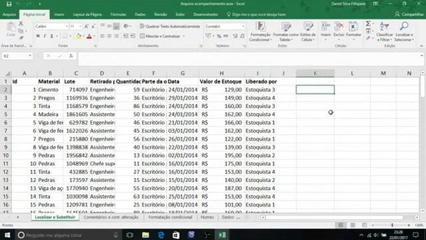Toggle top vertical alignment
Viewport: 426px width, 240px height.
click(x=103, y=26)
